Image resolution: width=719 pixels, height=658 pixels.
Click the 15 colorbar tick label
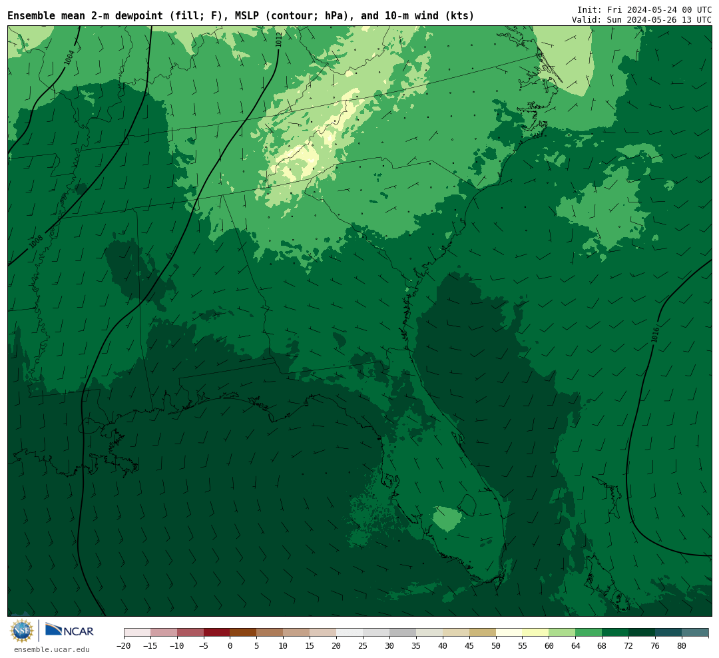310,645
